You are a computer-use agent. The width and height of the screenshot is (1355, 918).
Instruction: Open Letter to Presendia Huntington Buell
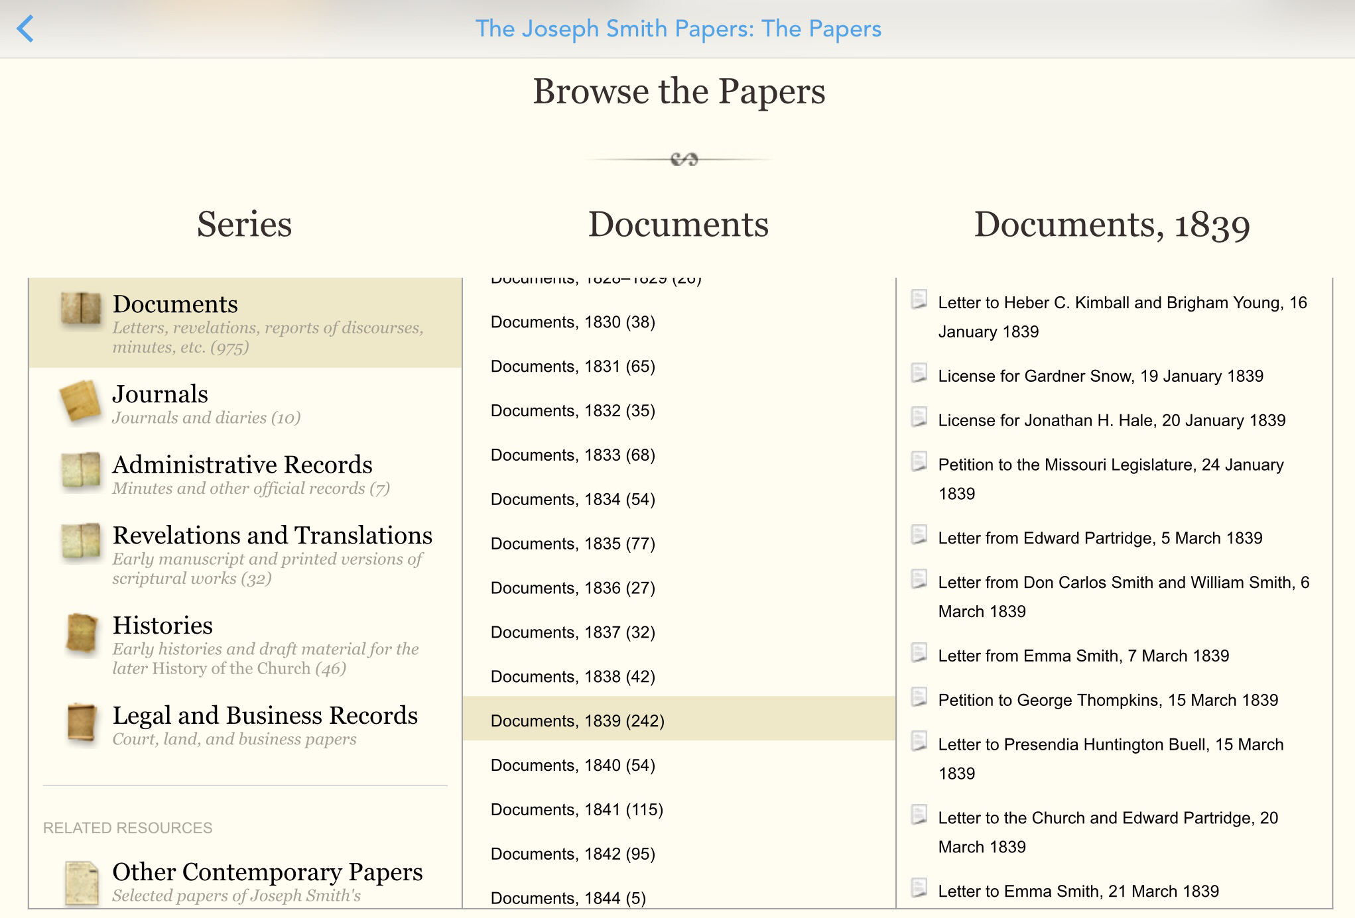[x=1111, y=759]
